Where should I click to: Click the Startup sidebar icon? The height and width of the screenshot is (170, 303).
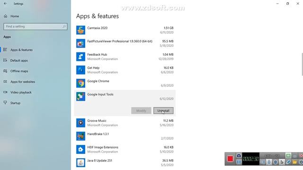(5, 102)
